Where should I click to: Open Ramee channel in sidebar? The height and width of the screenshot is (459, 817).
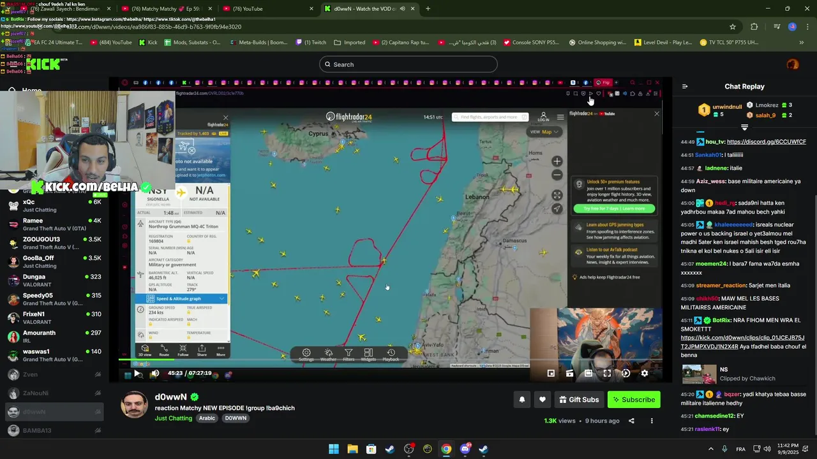pyautogui.click(x=54, y=224)
